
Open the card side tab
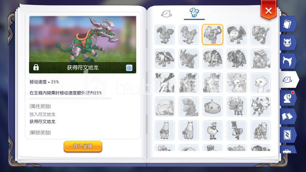click(x=287, y=135)
